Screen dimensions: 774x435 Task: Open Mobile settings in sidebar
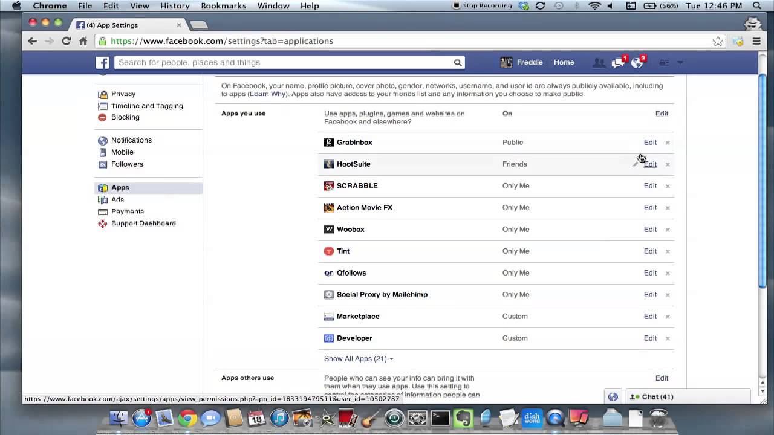[x=122, y=152]
